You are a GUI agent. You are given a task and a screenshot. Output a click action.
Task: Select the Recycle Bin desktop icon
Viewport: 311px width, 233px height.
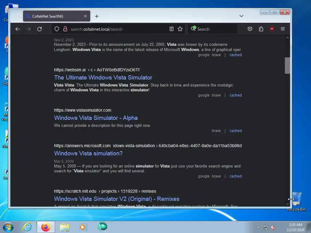[x=296, y=201]
